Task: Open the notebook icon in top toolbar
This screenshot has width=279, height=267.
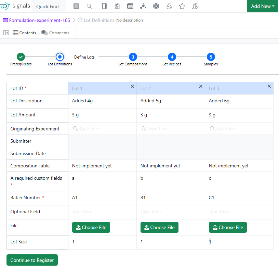Action: click(104, 6)
